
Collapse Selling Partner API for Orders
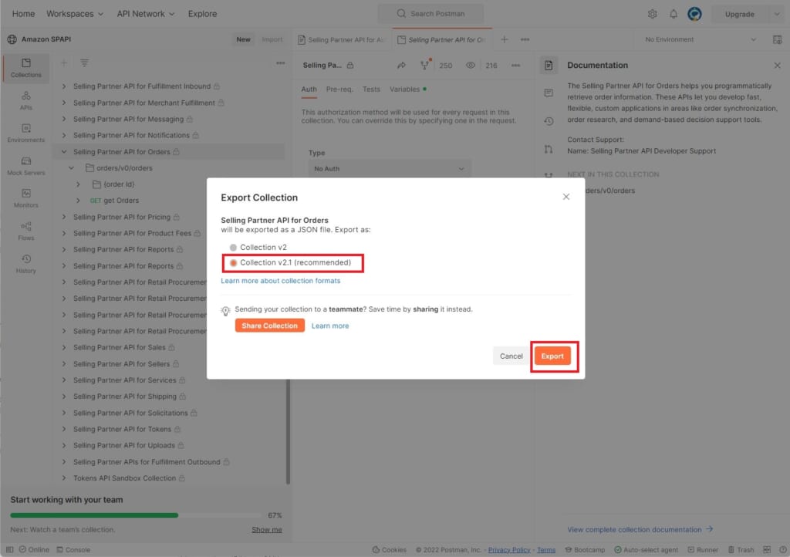point(64,151)
